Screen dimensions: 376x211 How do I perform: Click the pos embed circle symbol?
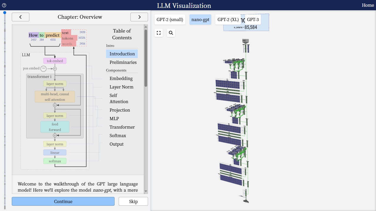coord(43,69)
